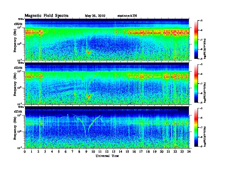The width and height of the screenshot is (225, 174).
Task: Click the "-7" tick on dD/dt color scale
Action: click(201, 84)
